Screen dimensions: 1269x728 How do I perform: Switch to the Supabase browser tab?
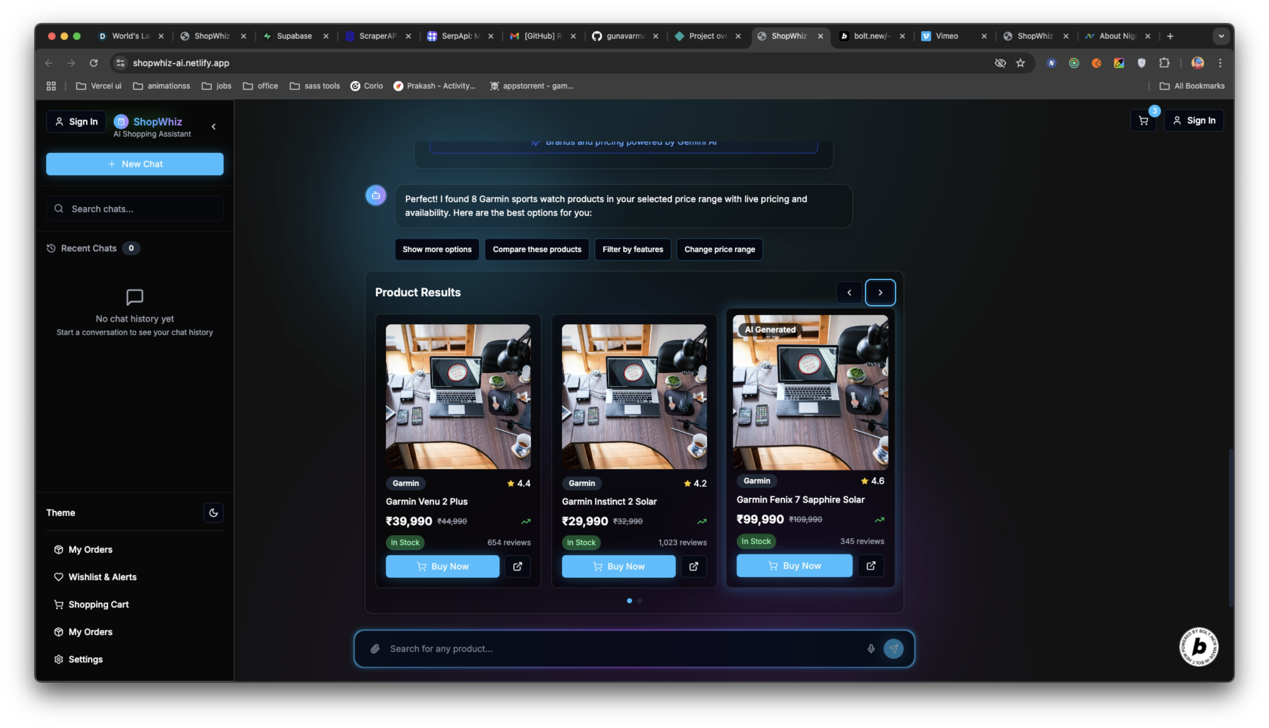tap(294, 36)
